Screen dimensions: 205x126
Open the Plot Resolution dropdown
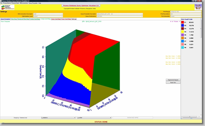click(186, 14)
